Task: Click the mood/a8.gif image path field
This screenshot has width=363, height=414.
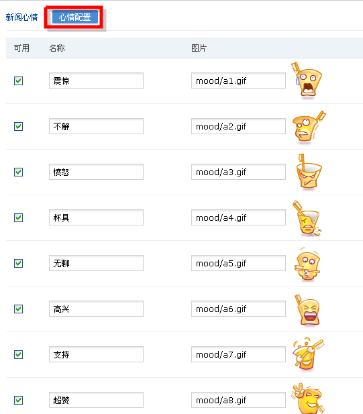Action: coord(238,400)
